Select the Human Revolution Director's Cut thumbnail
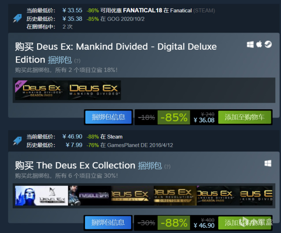 point(175,196)
